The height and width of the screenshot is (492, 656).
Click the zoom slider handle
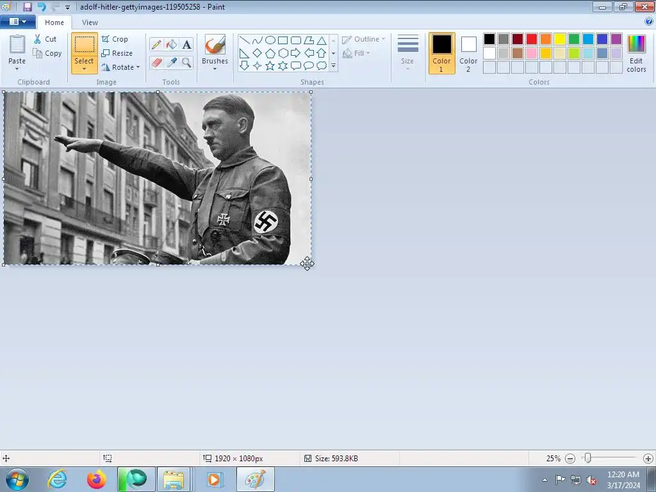click(588, 458)
